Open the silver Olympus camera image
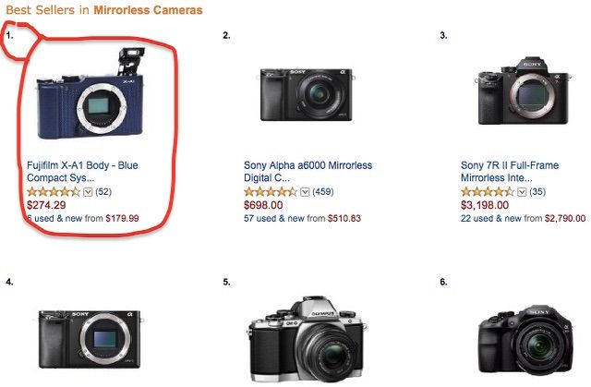The image size is (591, 387). (306, 339)
